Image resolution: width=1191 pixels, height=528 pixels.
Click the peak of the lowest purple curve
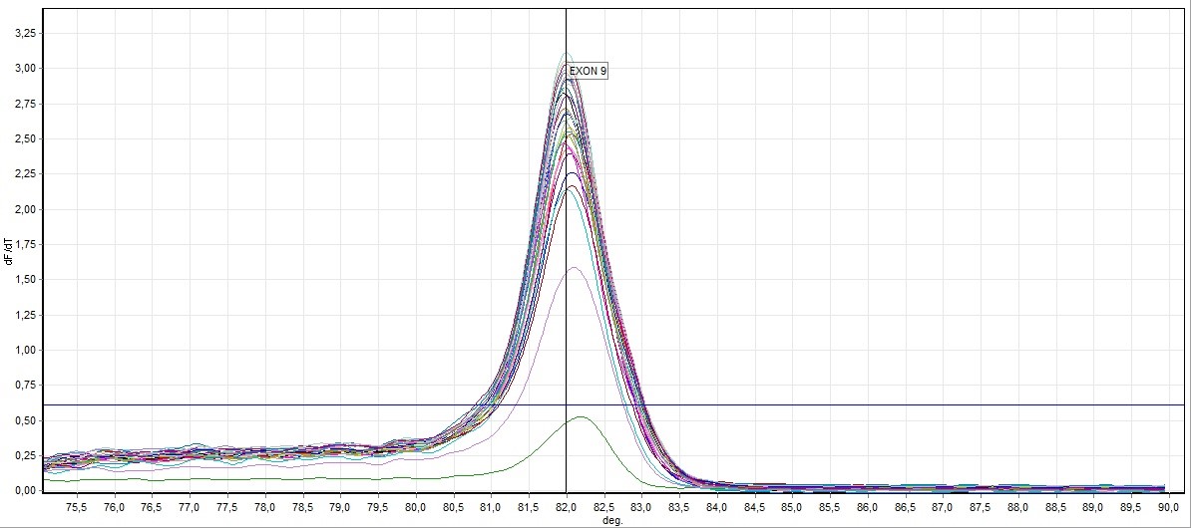[x=575, y=267]
